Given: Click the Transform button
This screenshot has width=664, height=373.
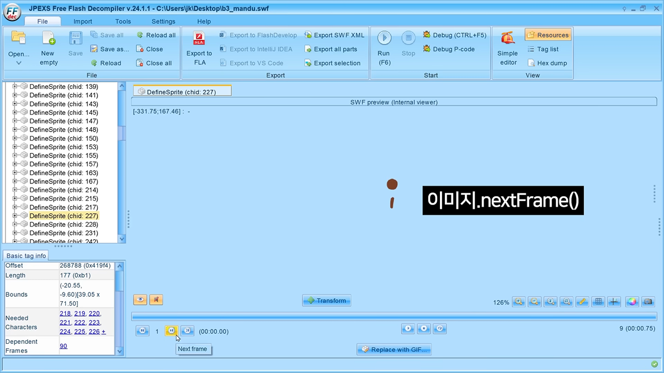Looking at the screenshot, I should point(326,301).
